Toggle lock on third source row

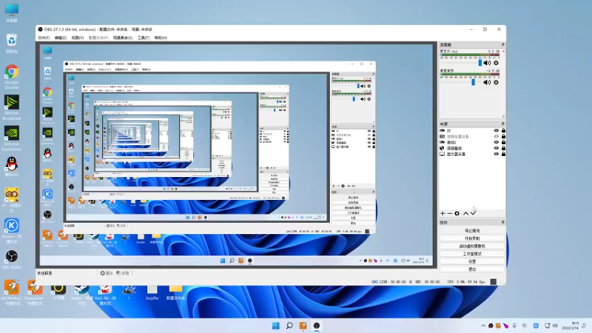coord(503,142)
